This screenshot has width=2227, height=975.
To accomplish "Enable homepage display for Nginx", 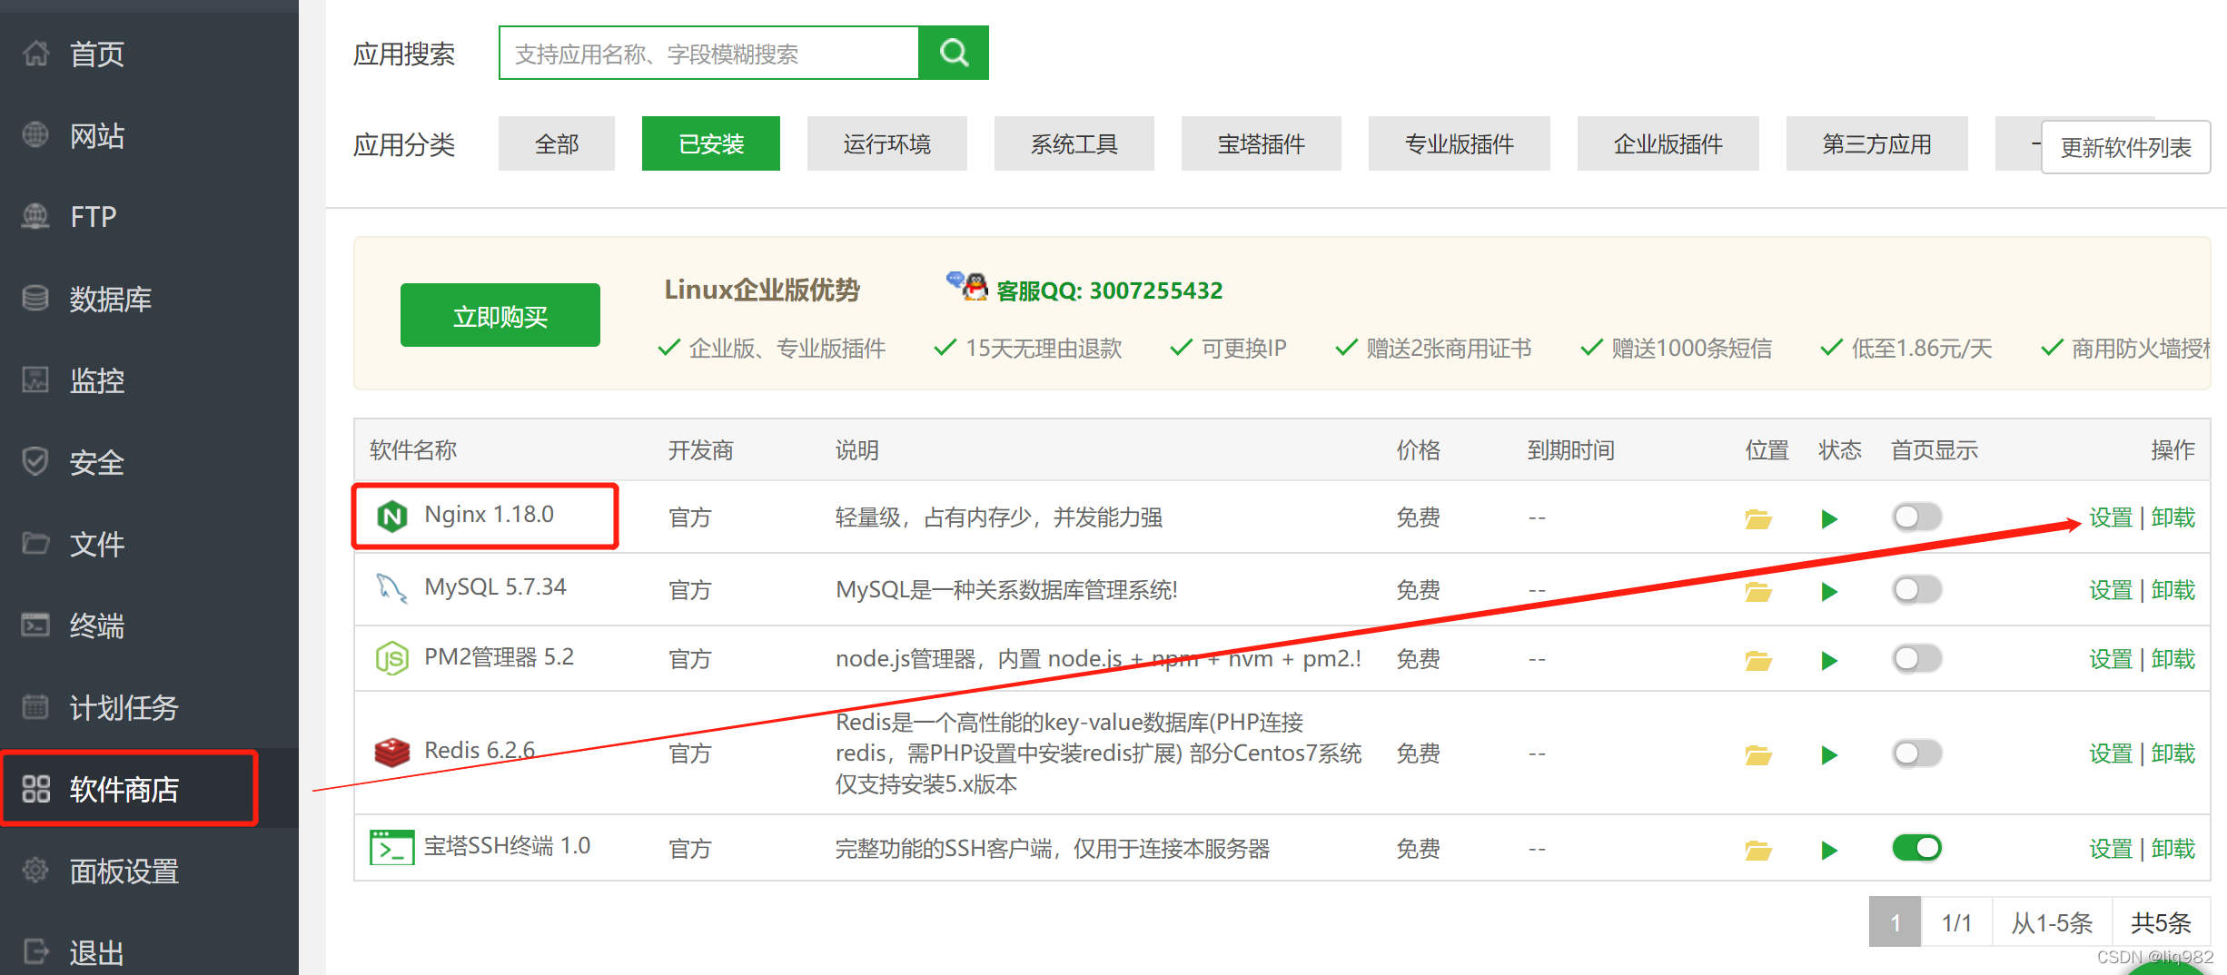I will point(1917,517).
